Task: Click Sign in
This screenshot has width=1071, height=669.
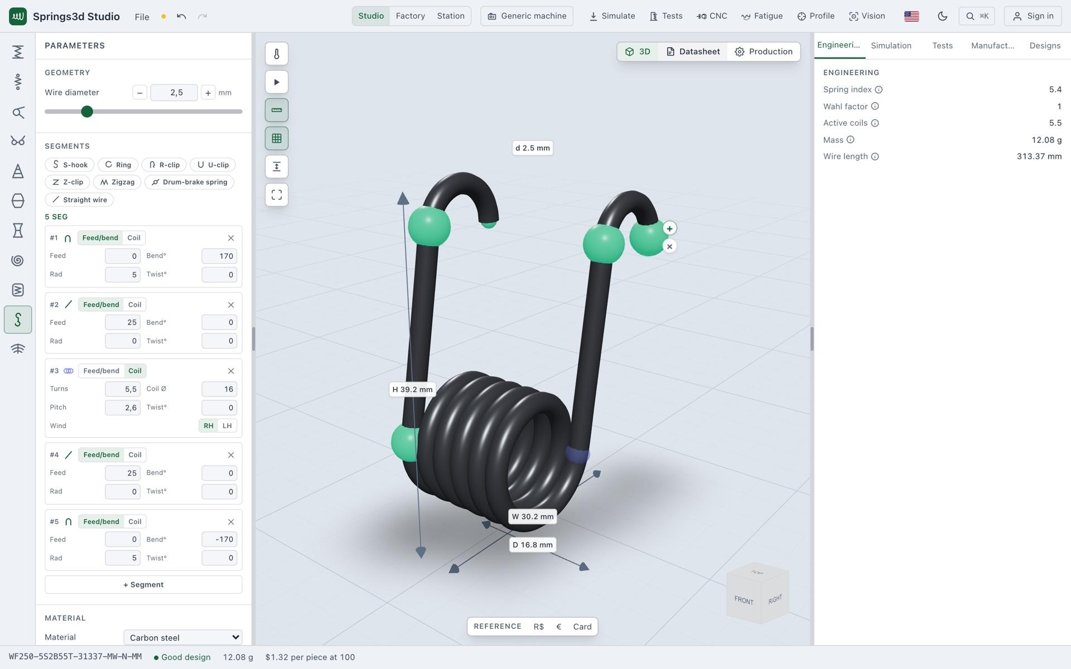Action: click(1033, 16)
